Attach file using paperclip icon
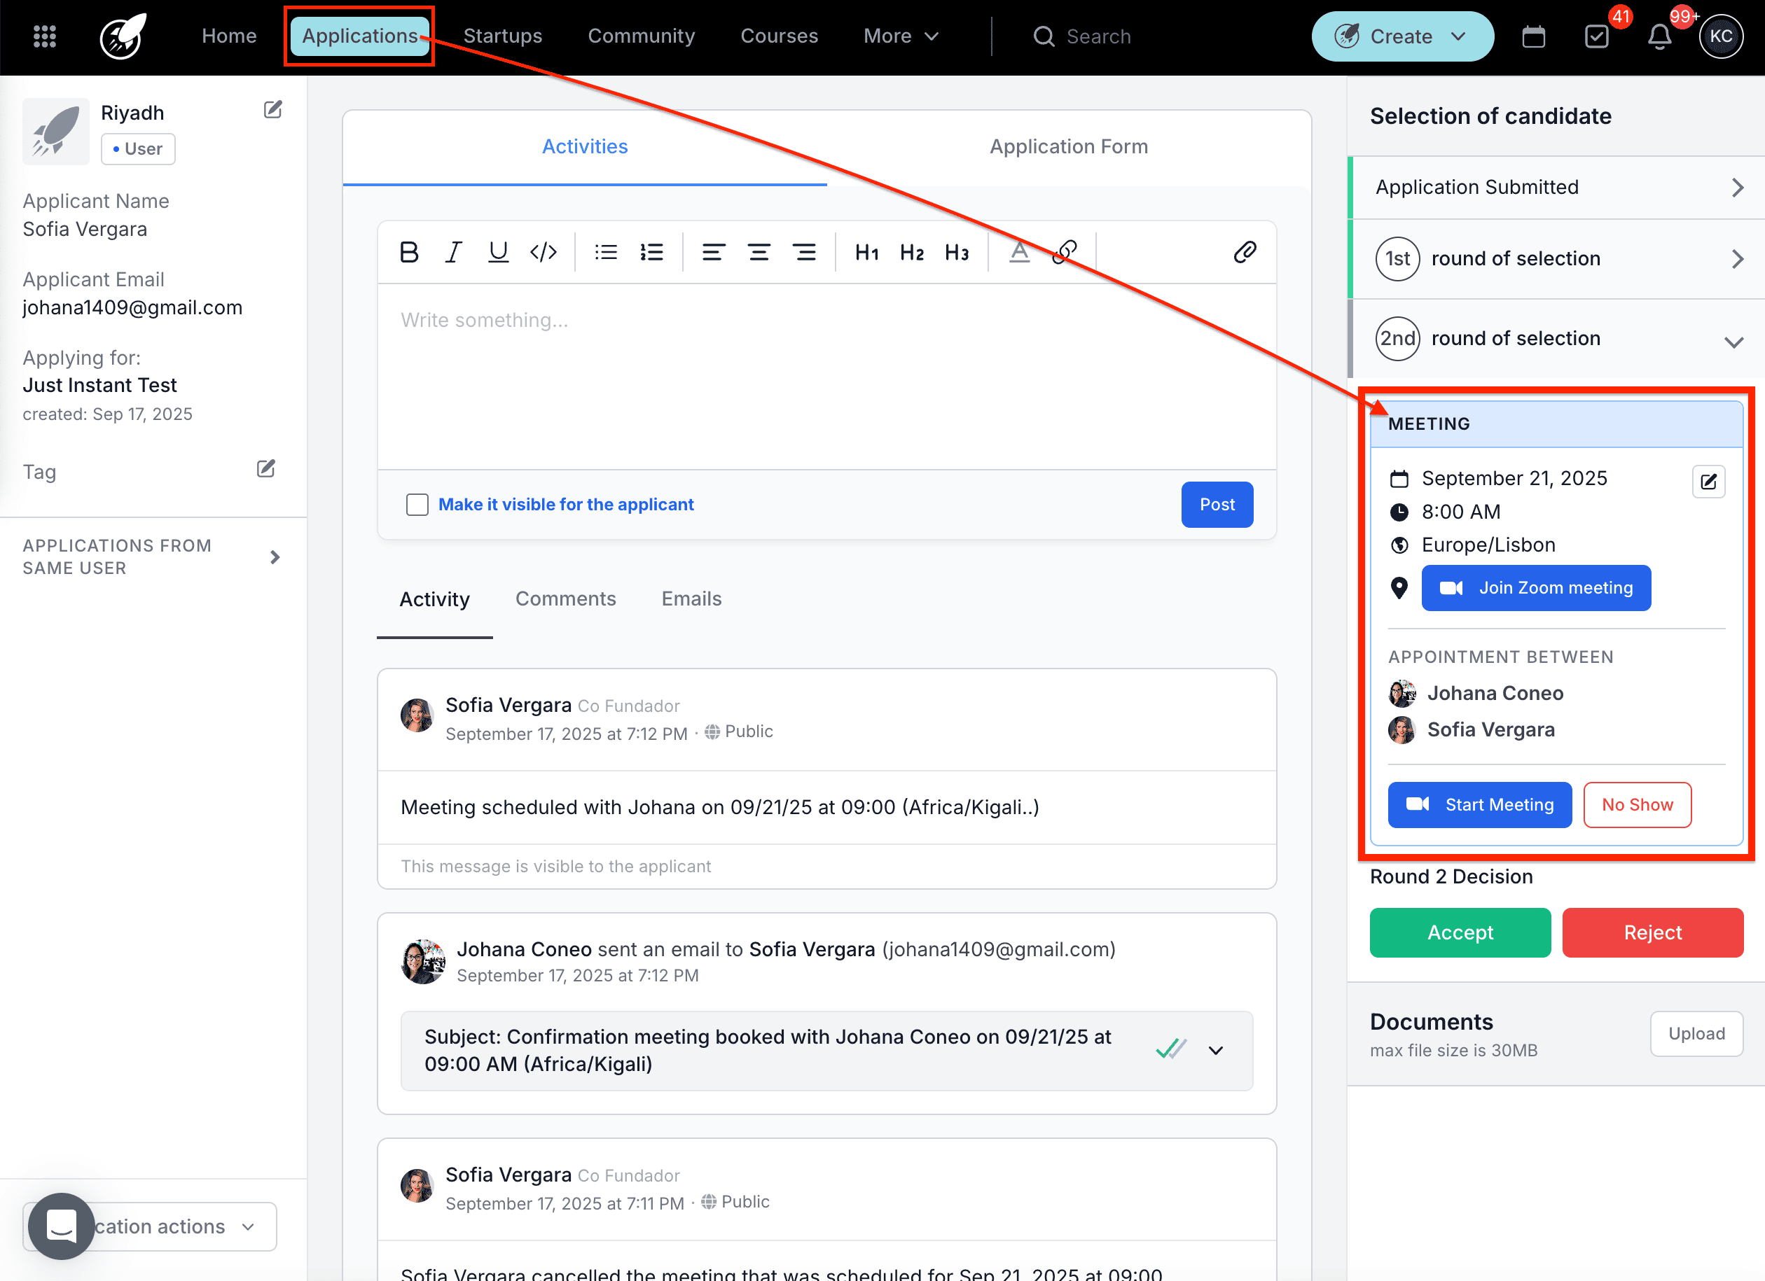 pyautogui.click(x=1245, y=252)
